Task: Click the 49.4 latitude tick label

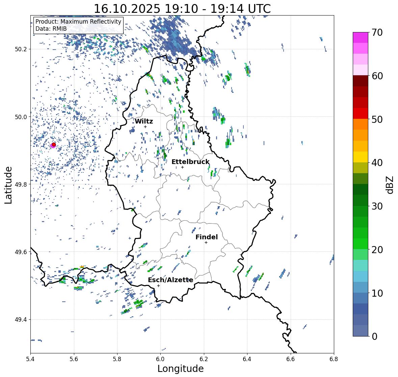Action: tap(21, 319)
